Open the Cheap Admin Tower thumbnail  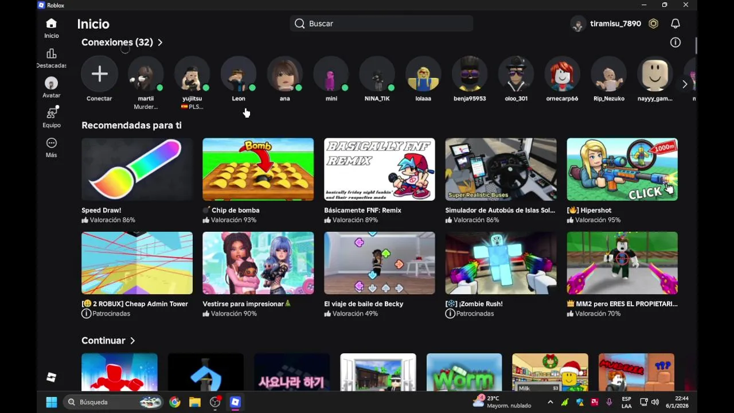click(x=137, y=263)
